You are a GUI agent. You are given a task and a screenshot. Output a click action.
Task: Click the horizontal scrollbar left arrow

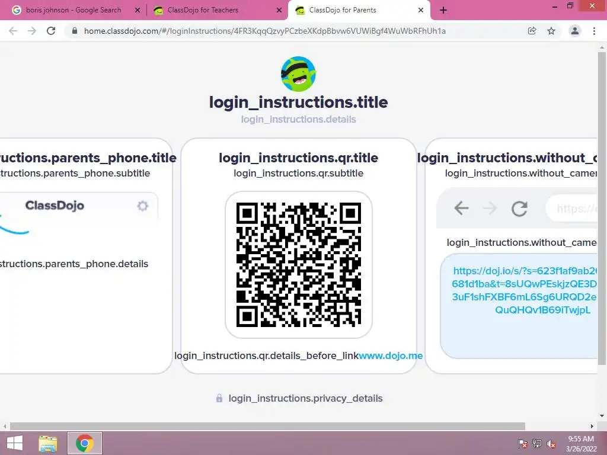pos(5,426)
